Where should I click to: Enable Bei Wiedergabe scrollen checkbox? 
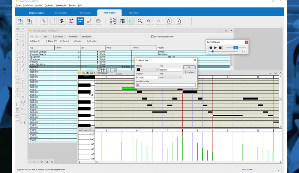(152, 36)
